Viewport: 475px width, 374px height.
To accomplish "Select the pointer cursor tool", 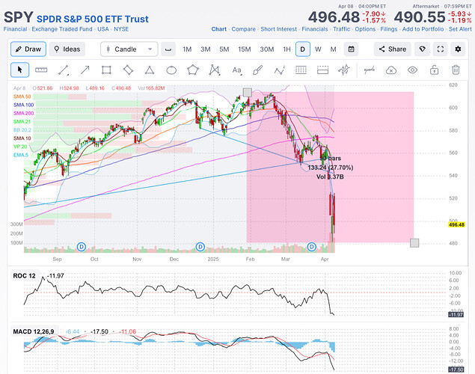I will (20, 70).
